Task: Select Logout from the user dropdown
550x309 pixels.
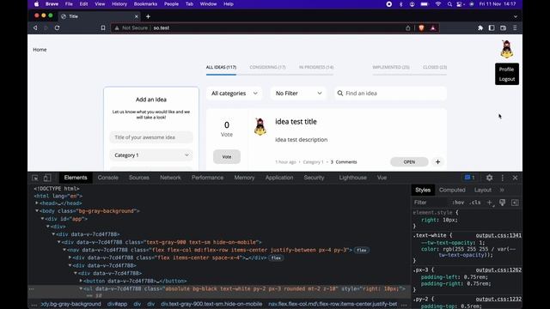Action: click(x=507, y=79)
